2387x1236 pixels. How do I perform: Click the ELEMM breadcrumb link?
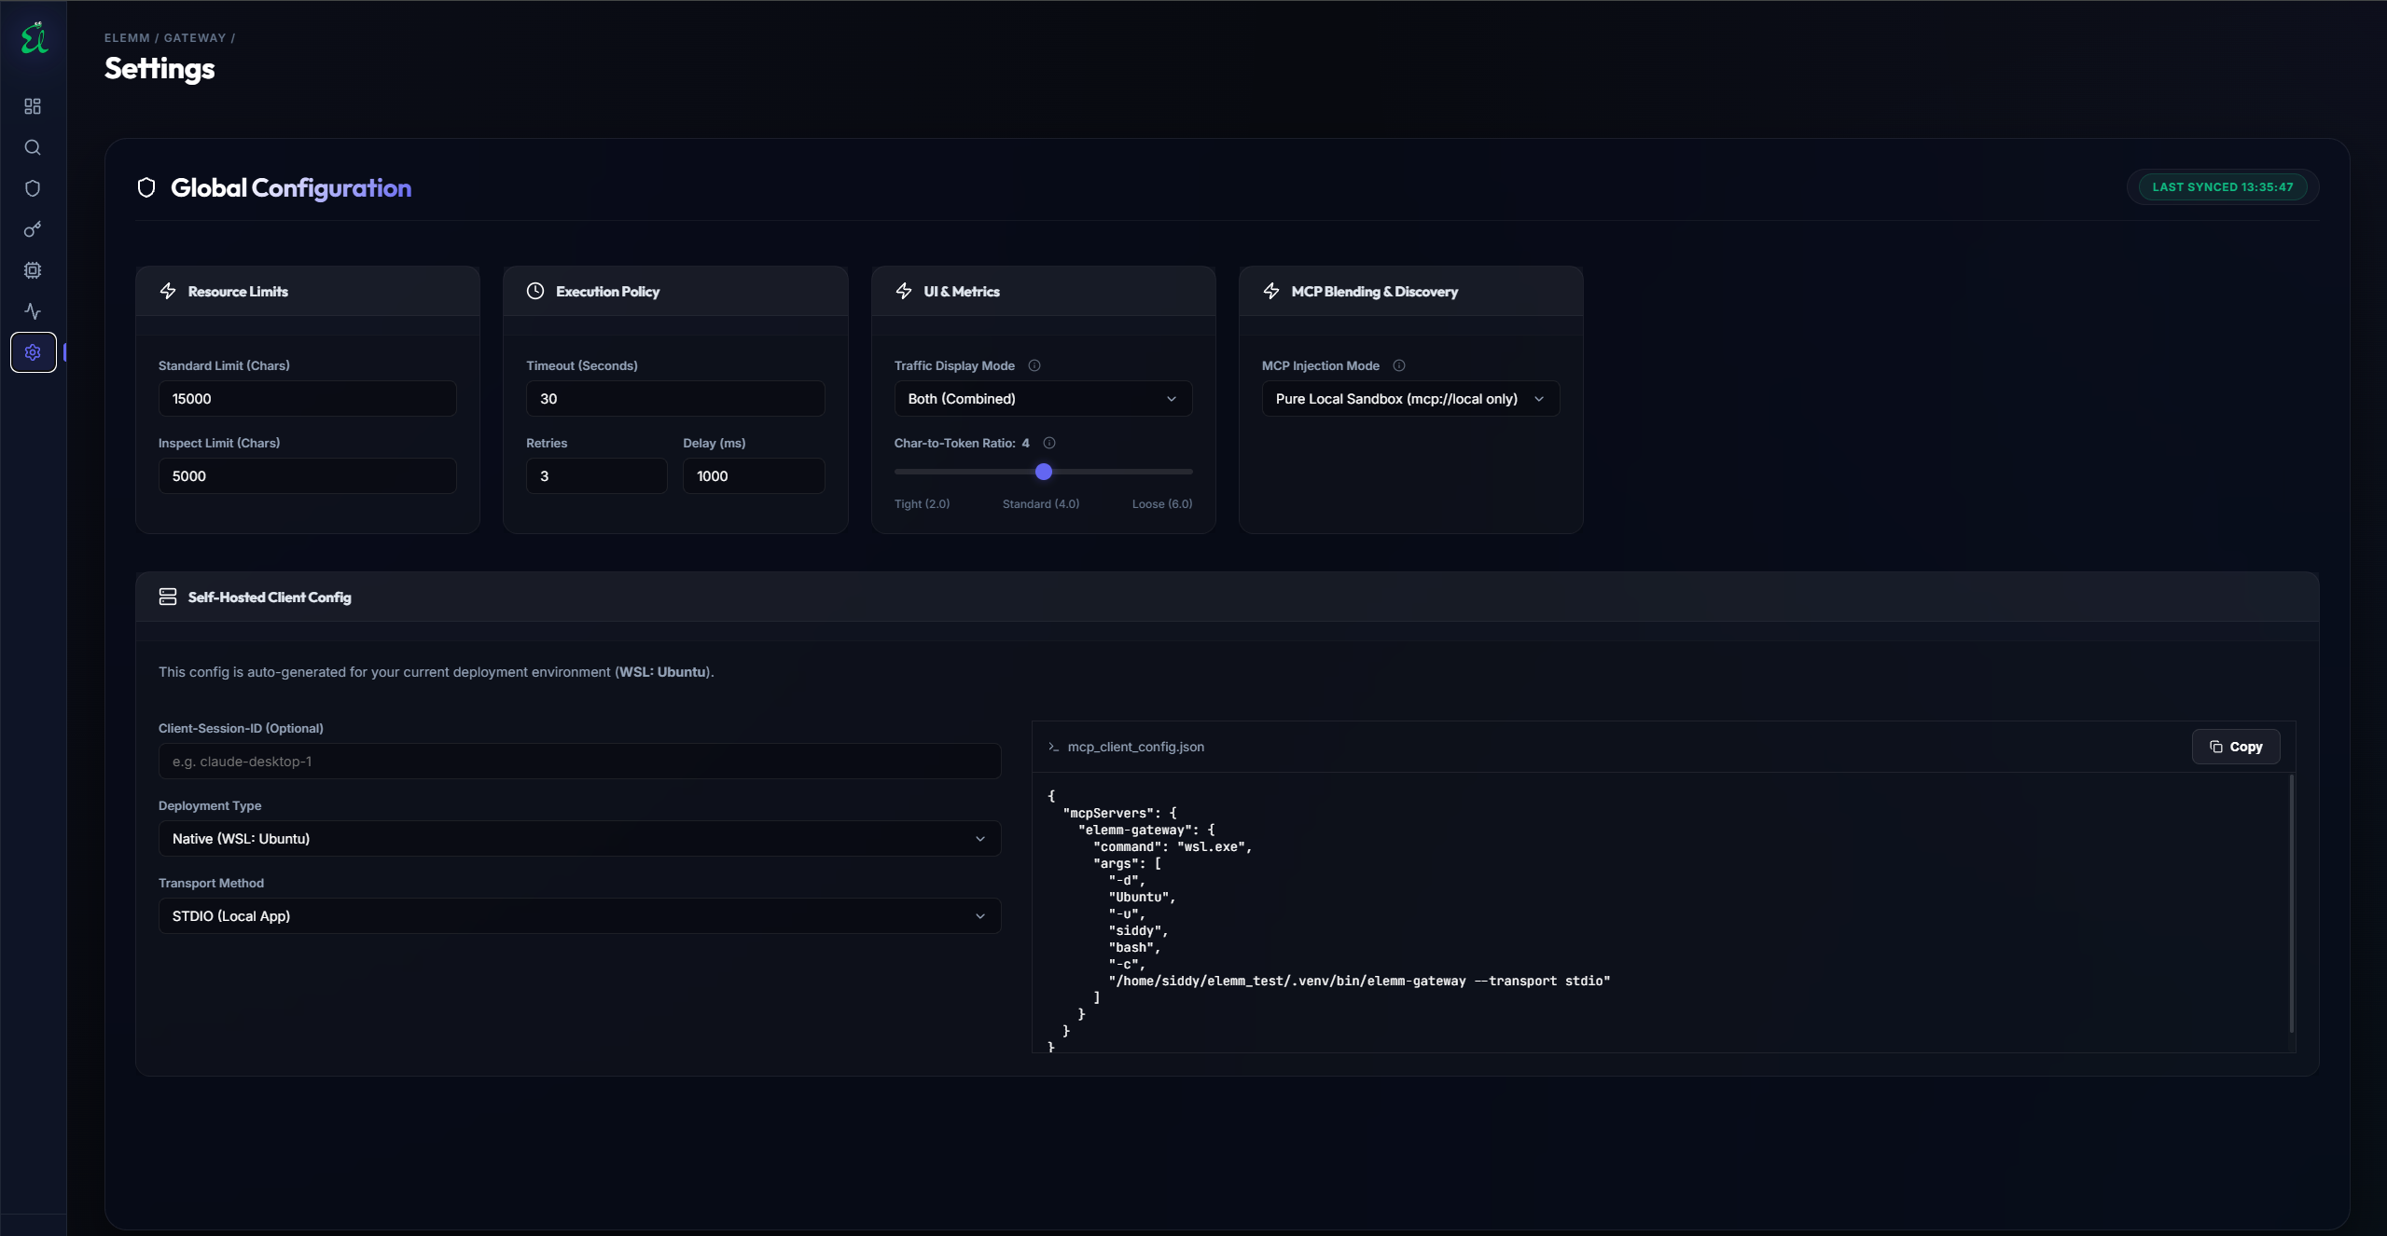point(127,38)
